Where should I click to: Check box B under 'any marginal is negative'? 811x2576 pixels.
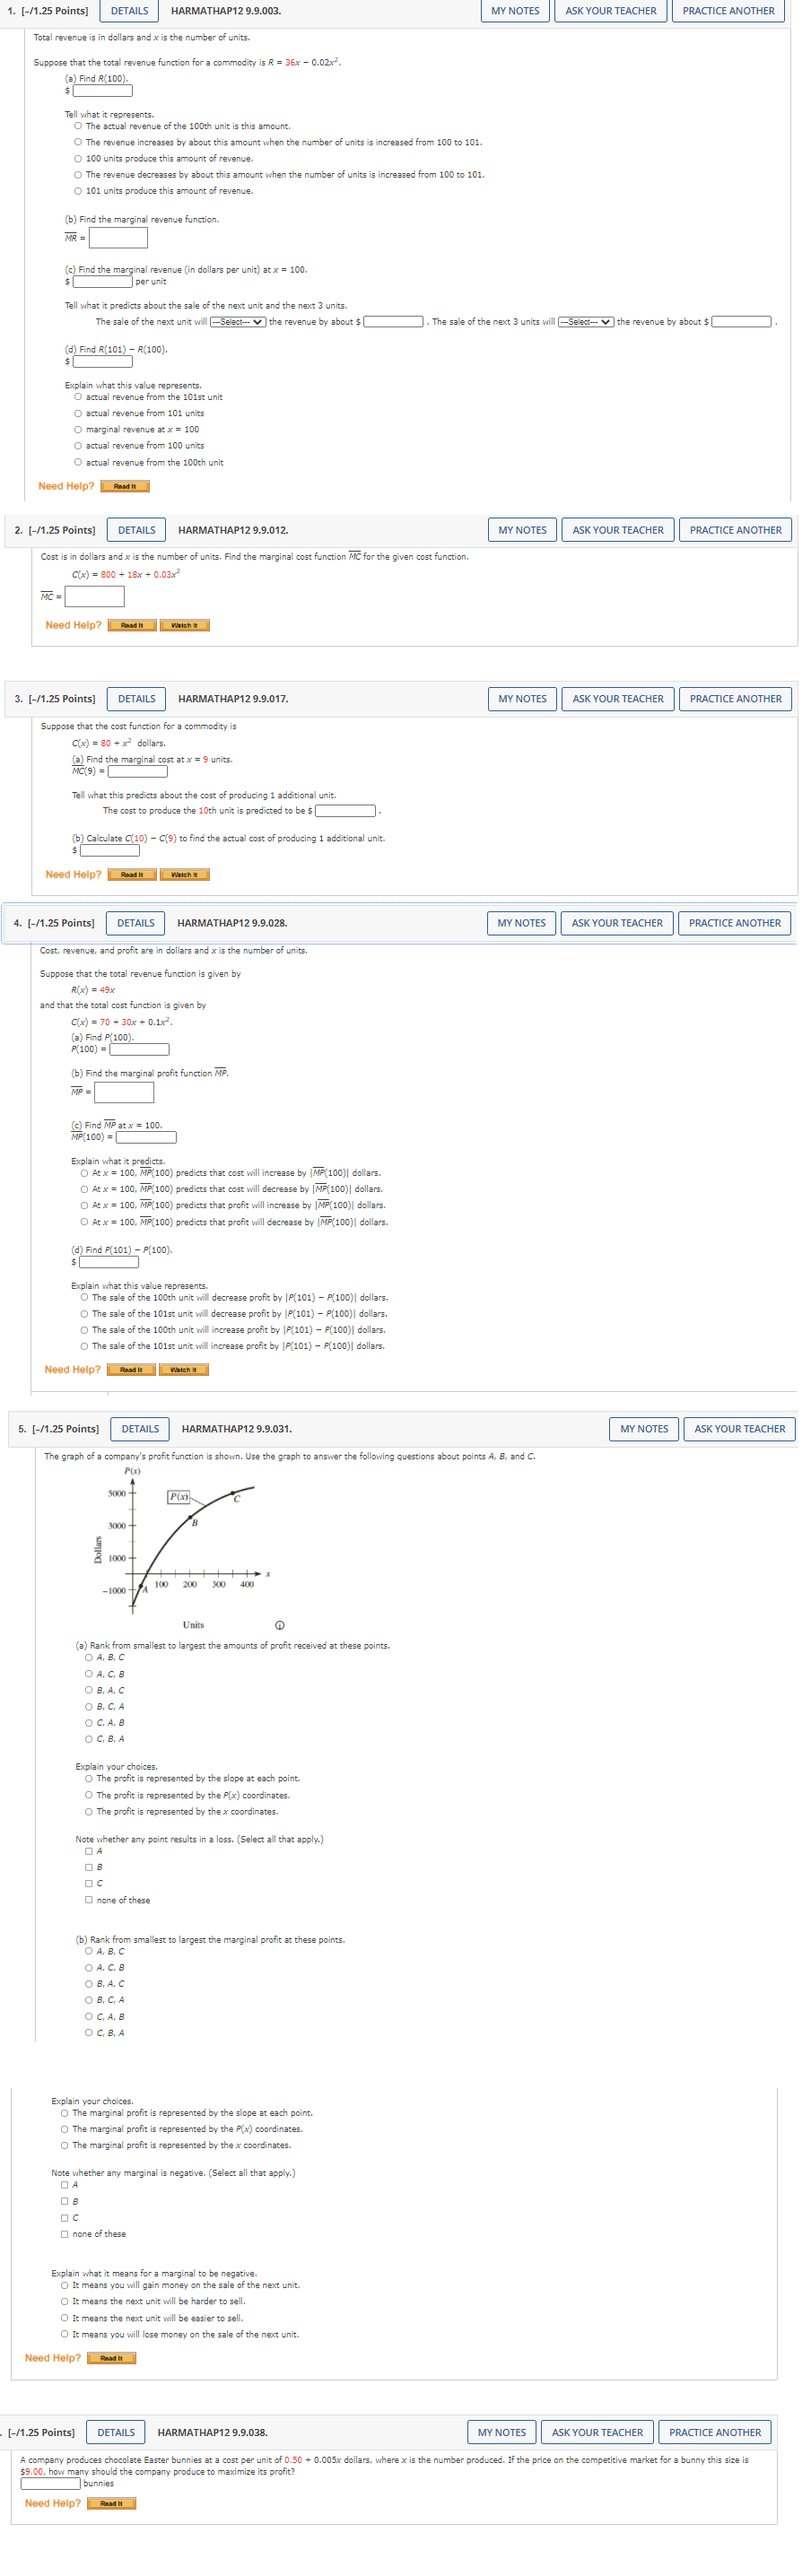(65, 2201)
